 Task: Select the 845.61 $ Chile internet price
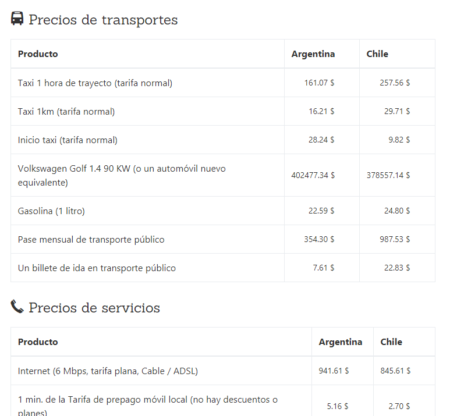395,371
